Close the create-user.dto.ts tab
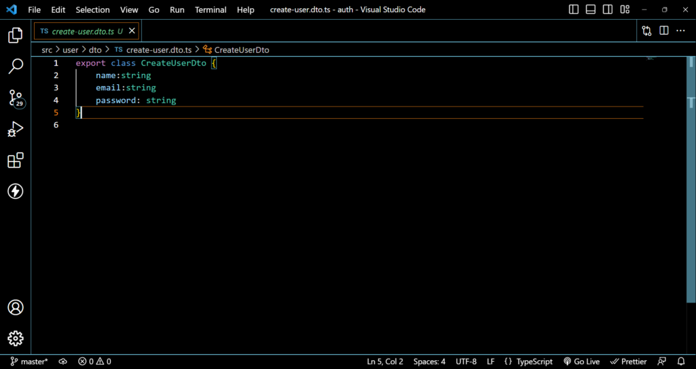The height and width of the screenshot is (369, 696). [x=132, y=31]
